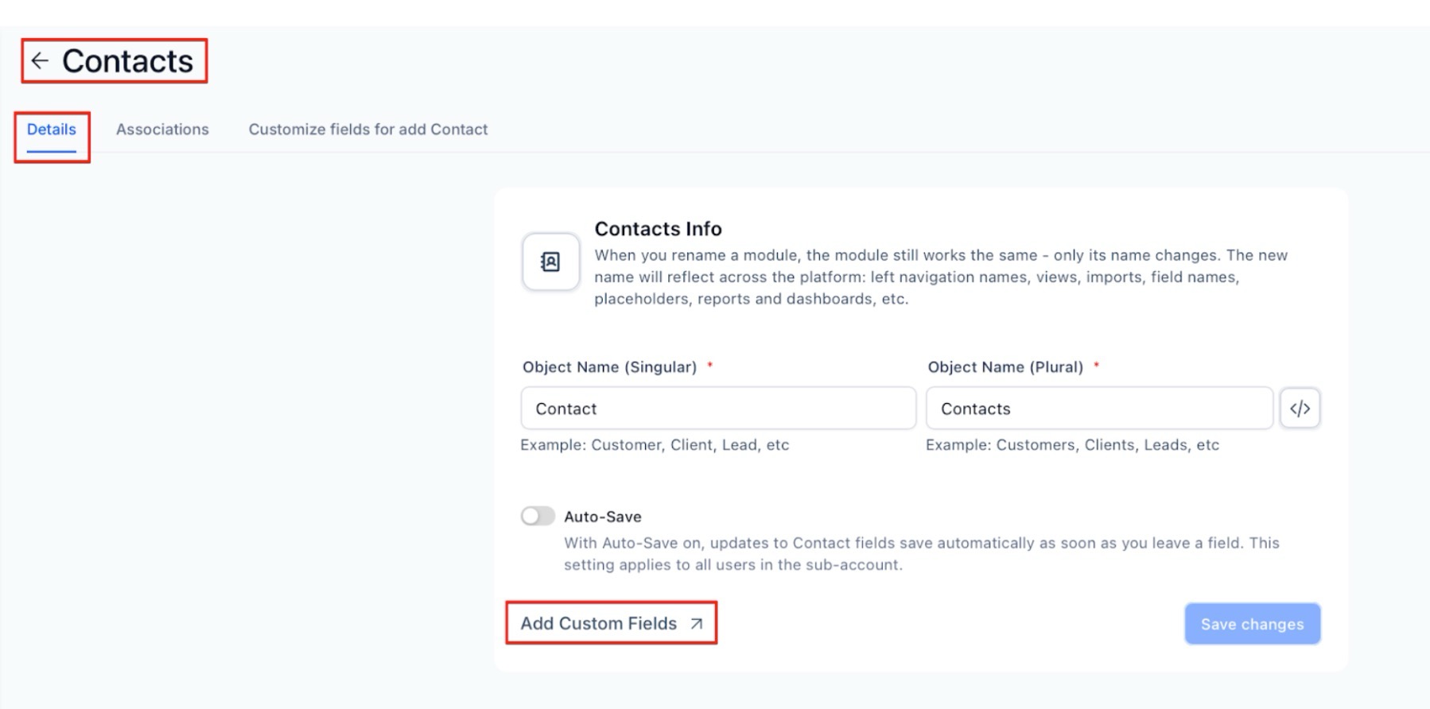Switch to the Associations tab
The height and width of the screenshot is (709, 1430).
click(x=162, y=130)
